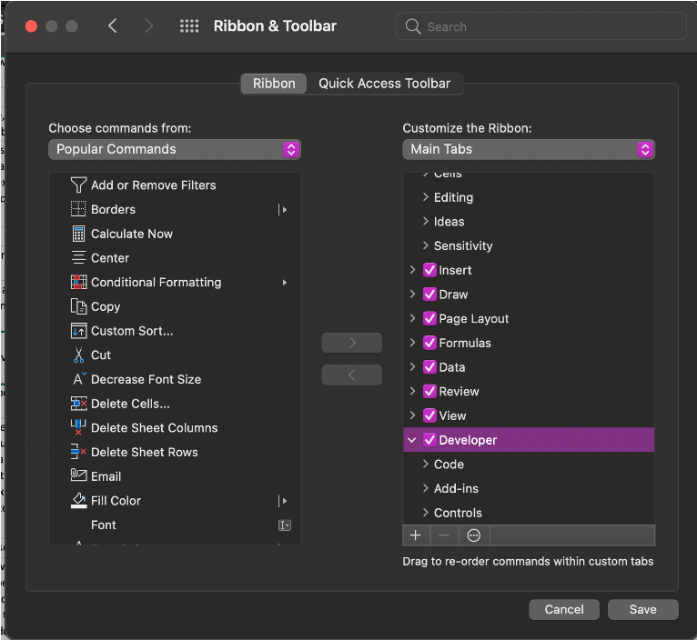Toggle the Draw tab checkbox
This screenshot has height=640, width=697.
[430, 295]
